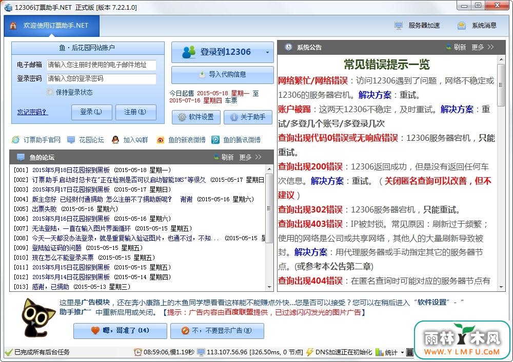The width and height of the screenshot is (513, 362).
Task: Click the DNS加速正在初始化 lightning status
Action: click(339, 352)
